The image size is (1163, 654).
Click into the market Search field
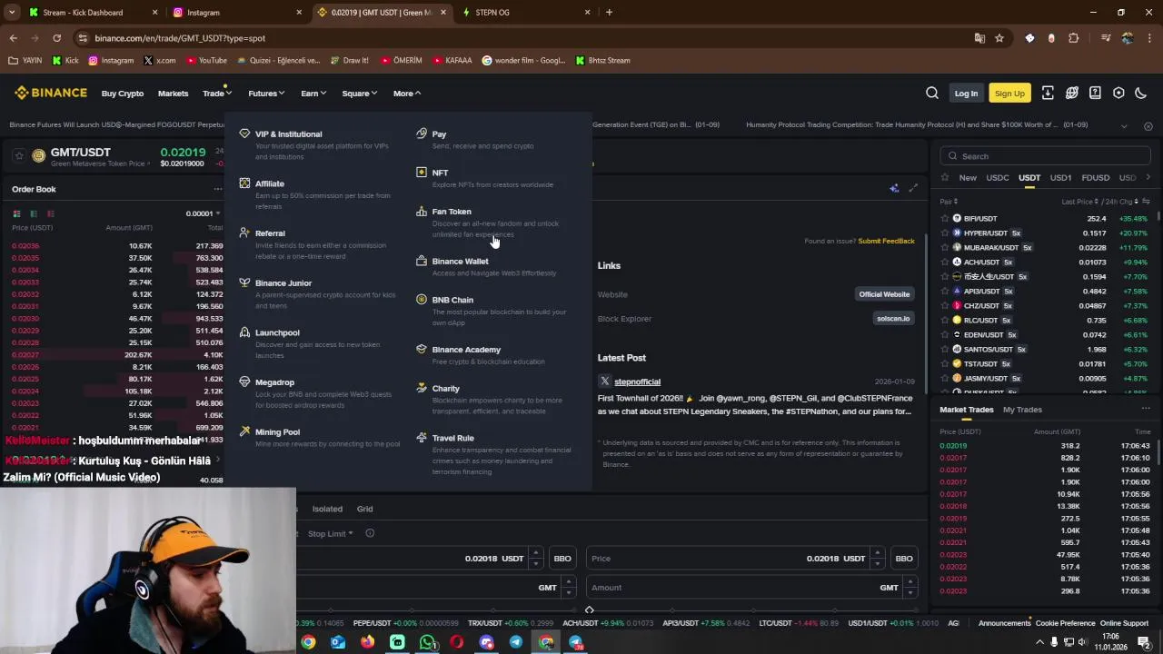click(x=1046, y=156)
